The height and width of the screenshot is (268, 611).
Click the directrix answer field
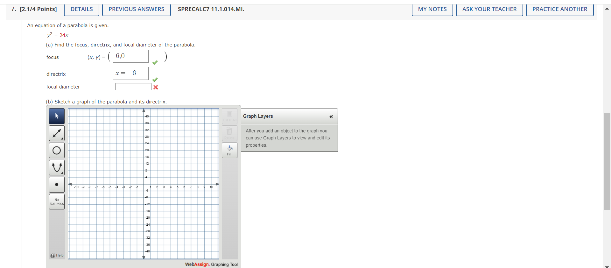[131, 73]
